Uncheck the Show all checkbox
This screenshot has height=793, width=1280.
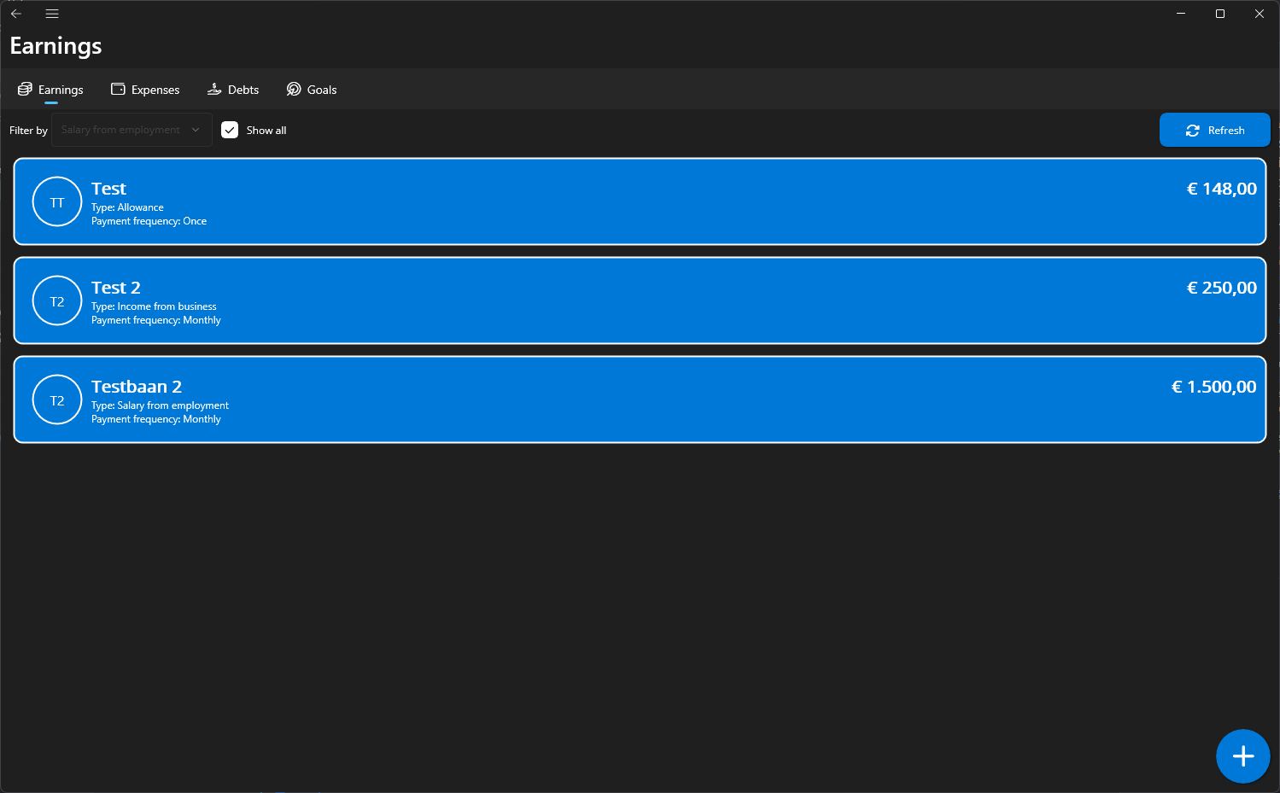pos(230,130)
